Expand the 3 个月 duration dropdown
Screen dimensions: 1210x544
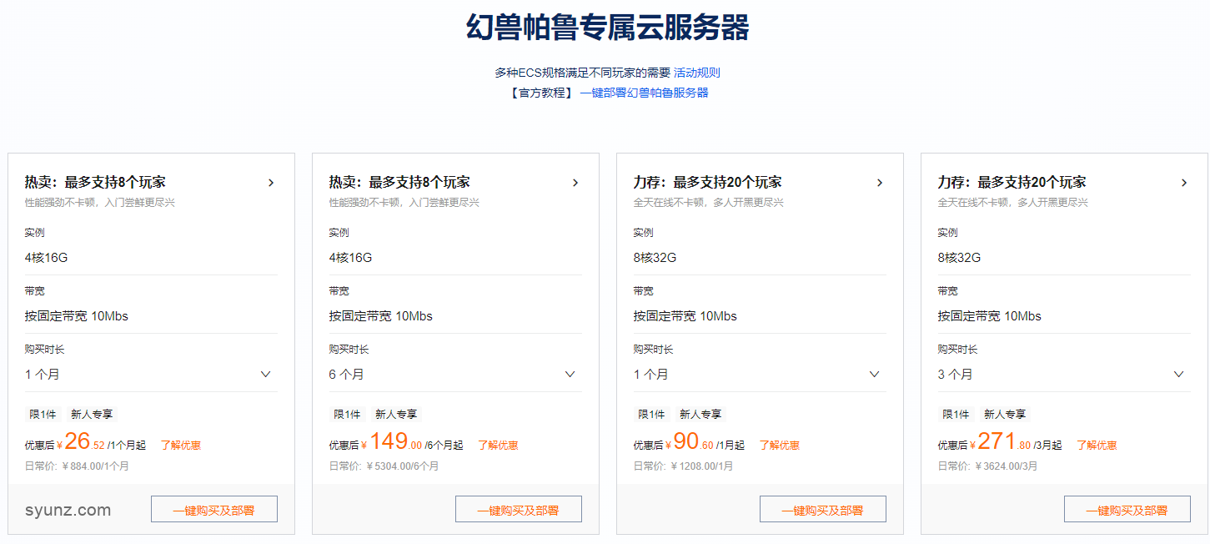pos(1064,375)
